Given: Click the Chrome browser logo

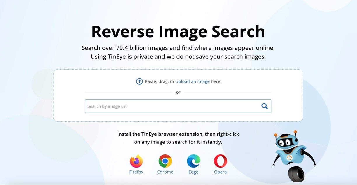Looking at the screenshot, I should click(x=165, y=161).
